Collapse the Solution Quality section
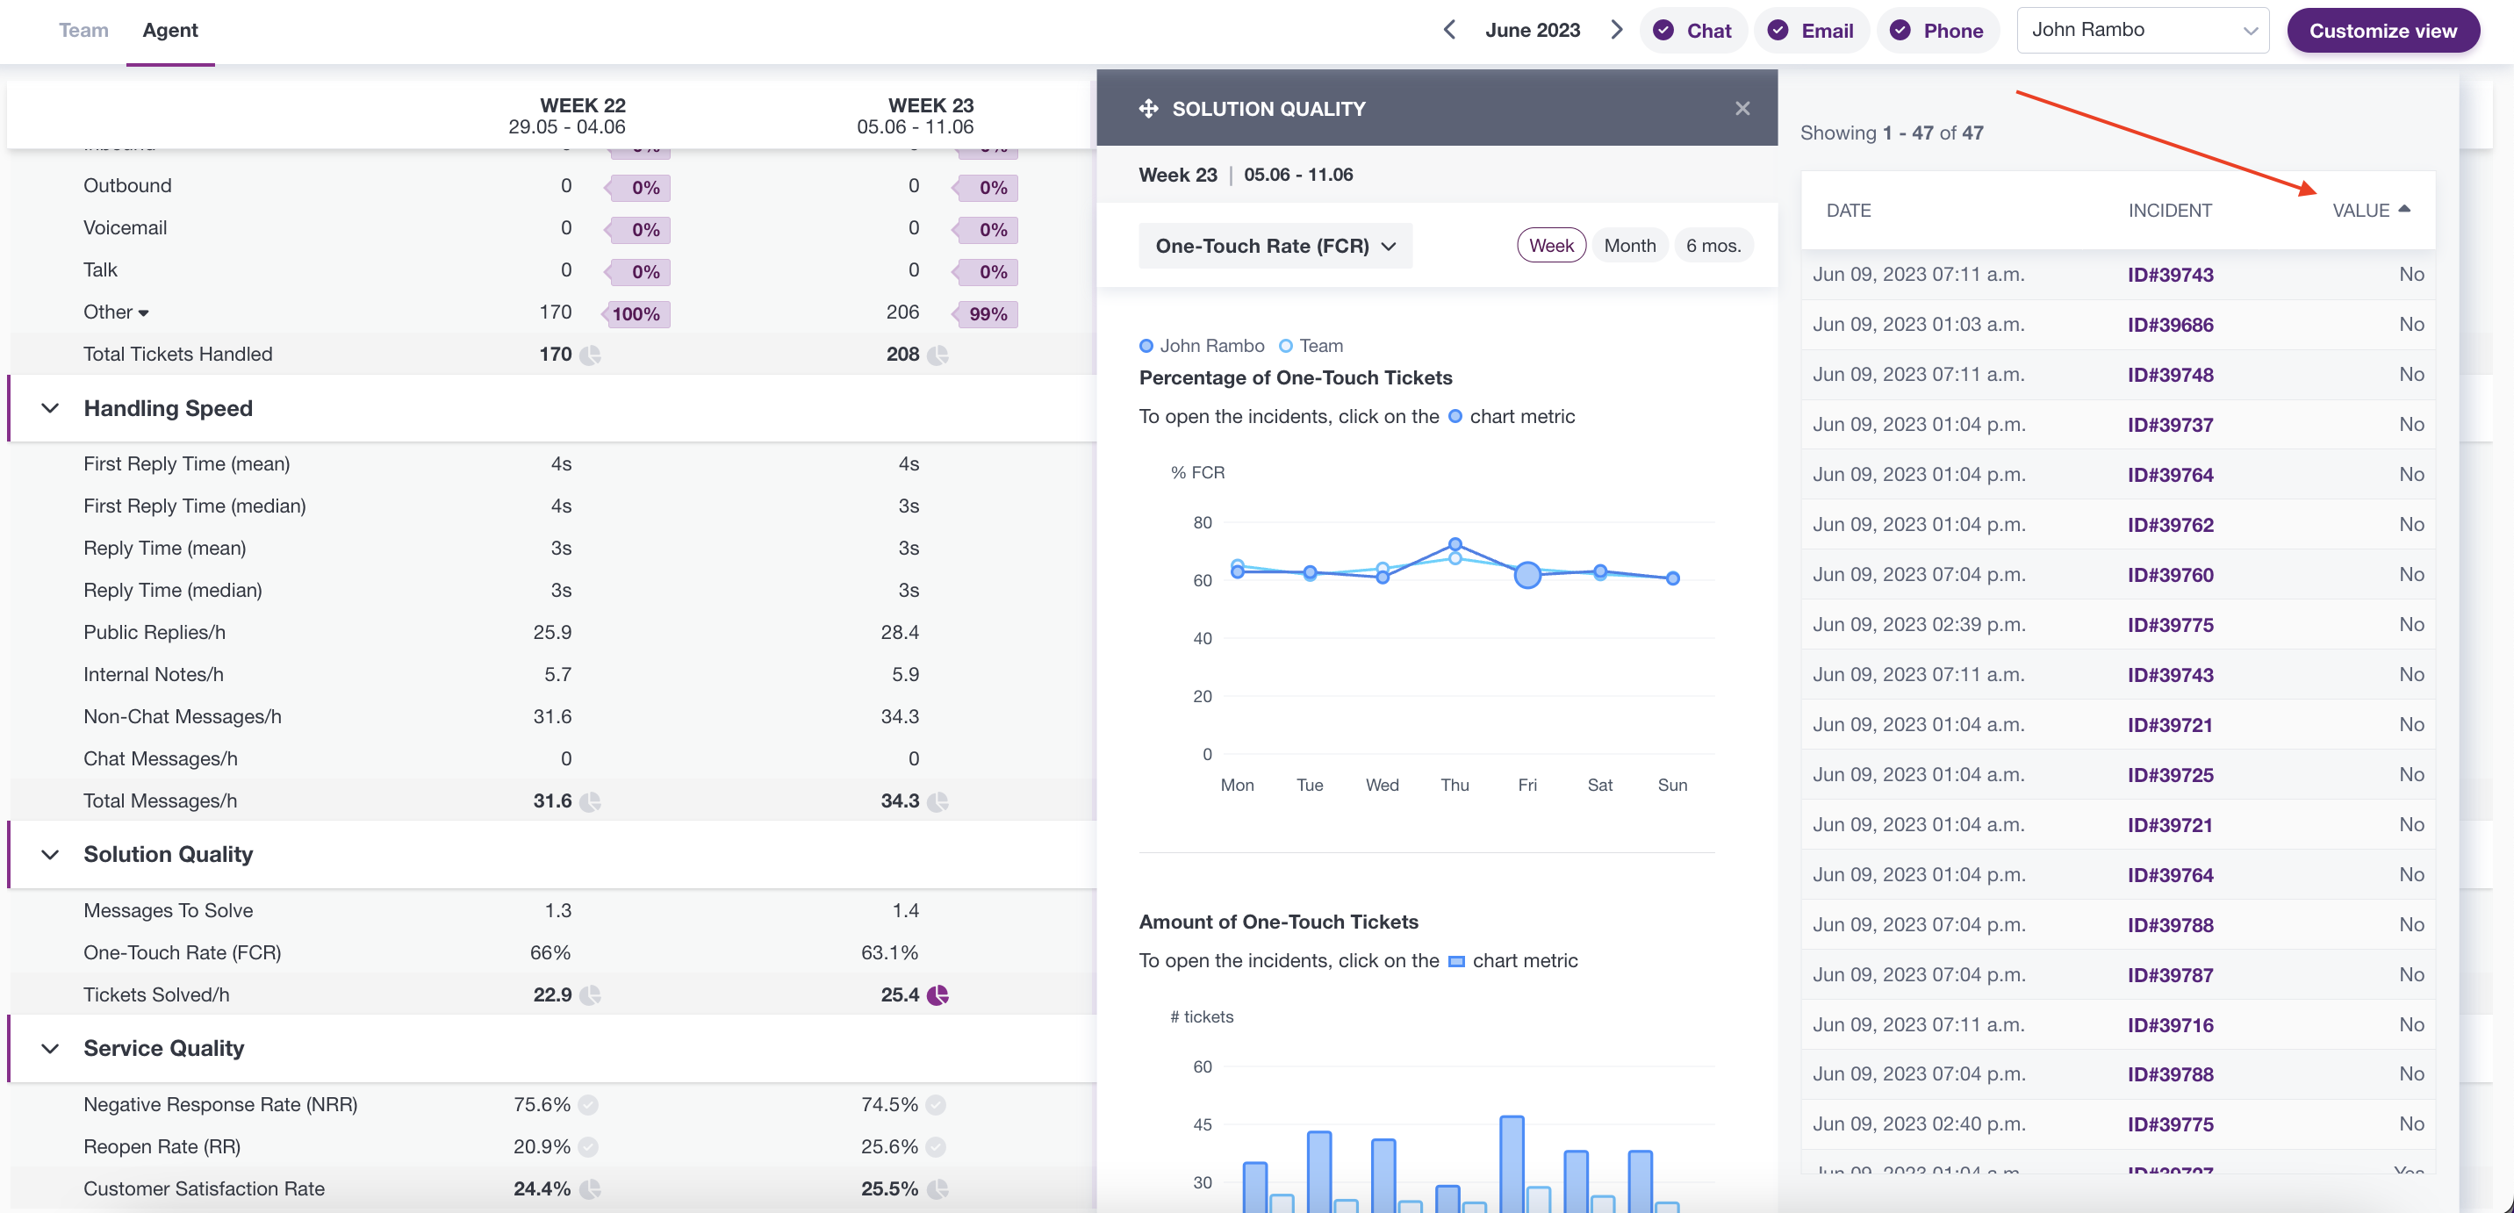The height and width of the screenshot is (1213, 2514). coord(50,855)
